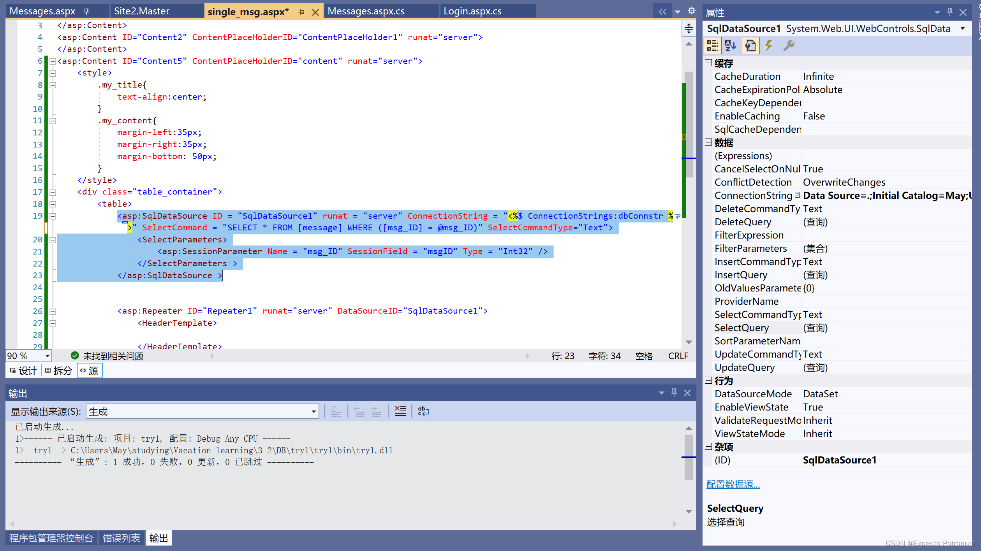Collapse the 缓存 property category
The image size is (981, 551).
point(708,63)
